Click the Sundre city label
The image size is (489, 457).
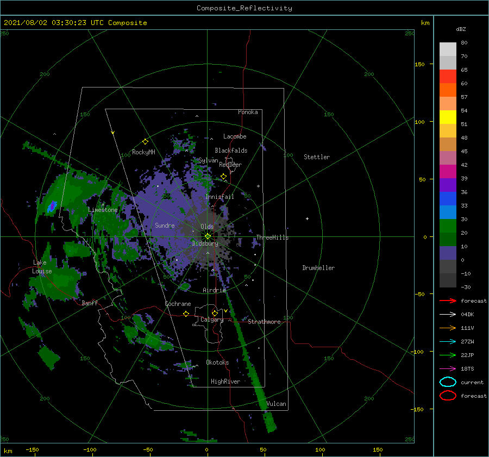tap(165, 225)
